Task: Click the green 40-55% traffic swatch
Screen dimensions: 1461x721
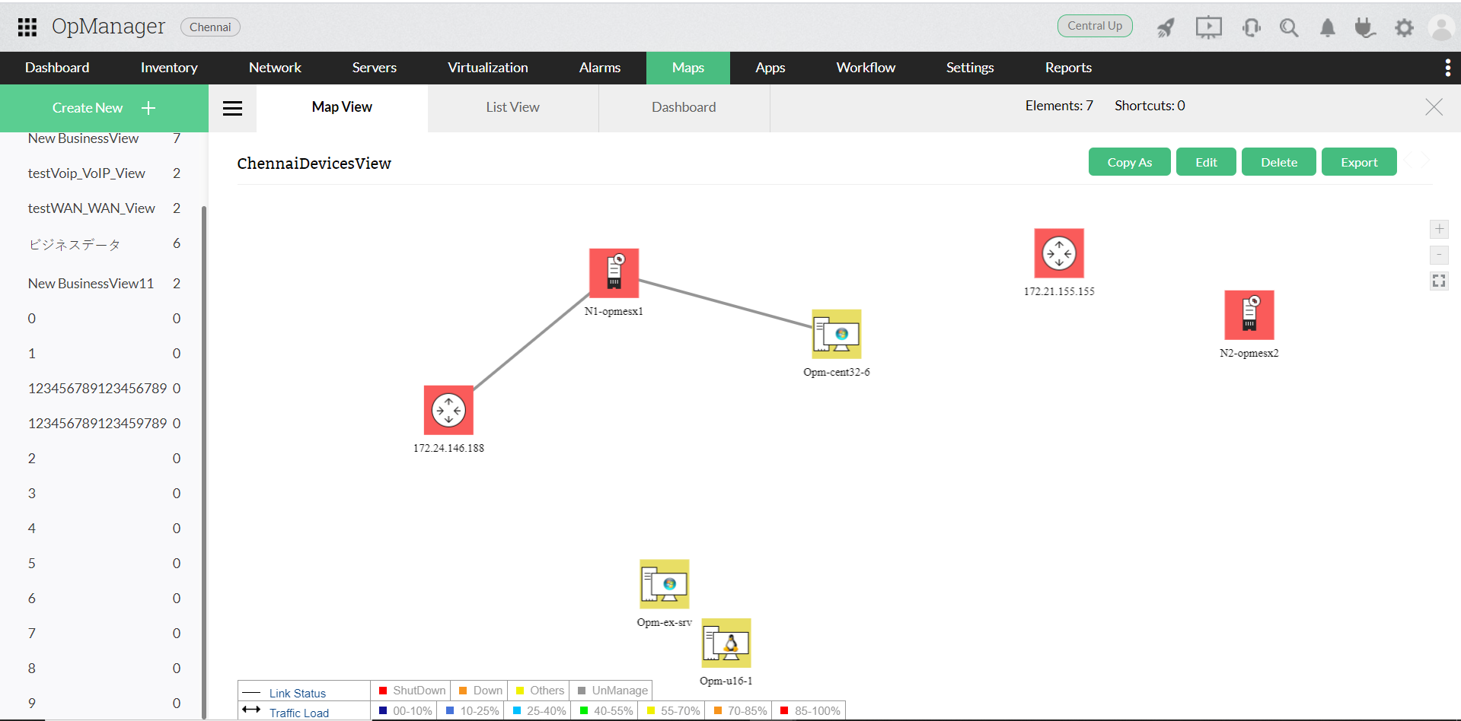Action: [x=584, y=711]
